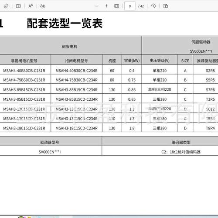
Task: Toggle the page view layout icon
Action: tap(166, 6)
